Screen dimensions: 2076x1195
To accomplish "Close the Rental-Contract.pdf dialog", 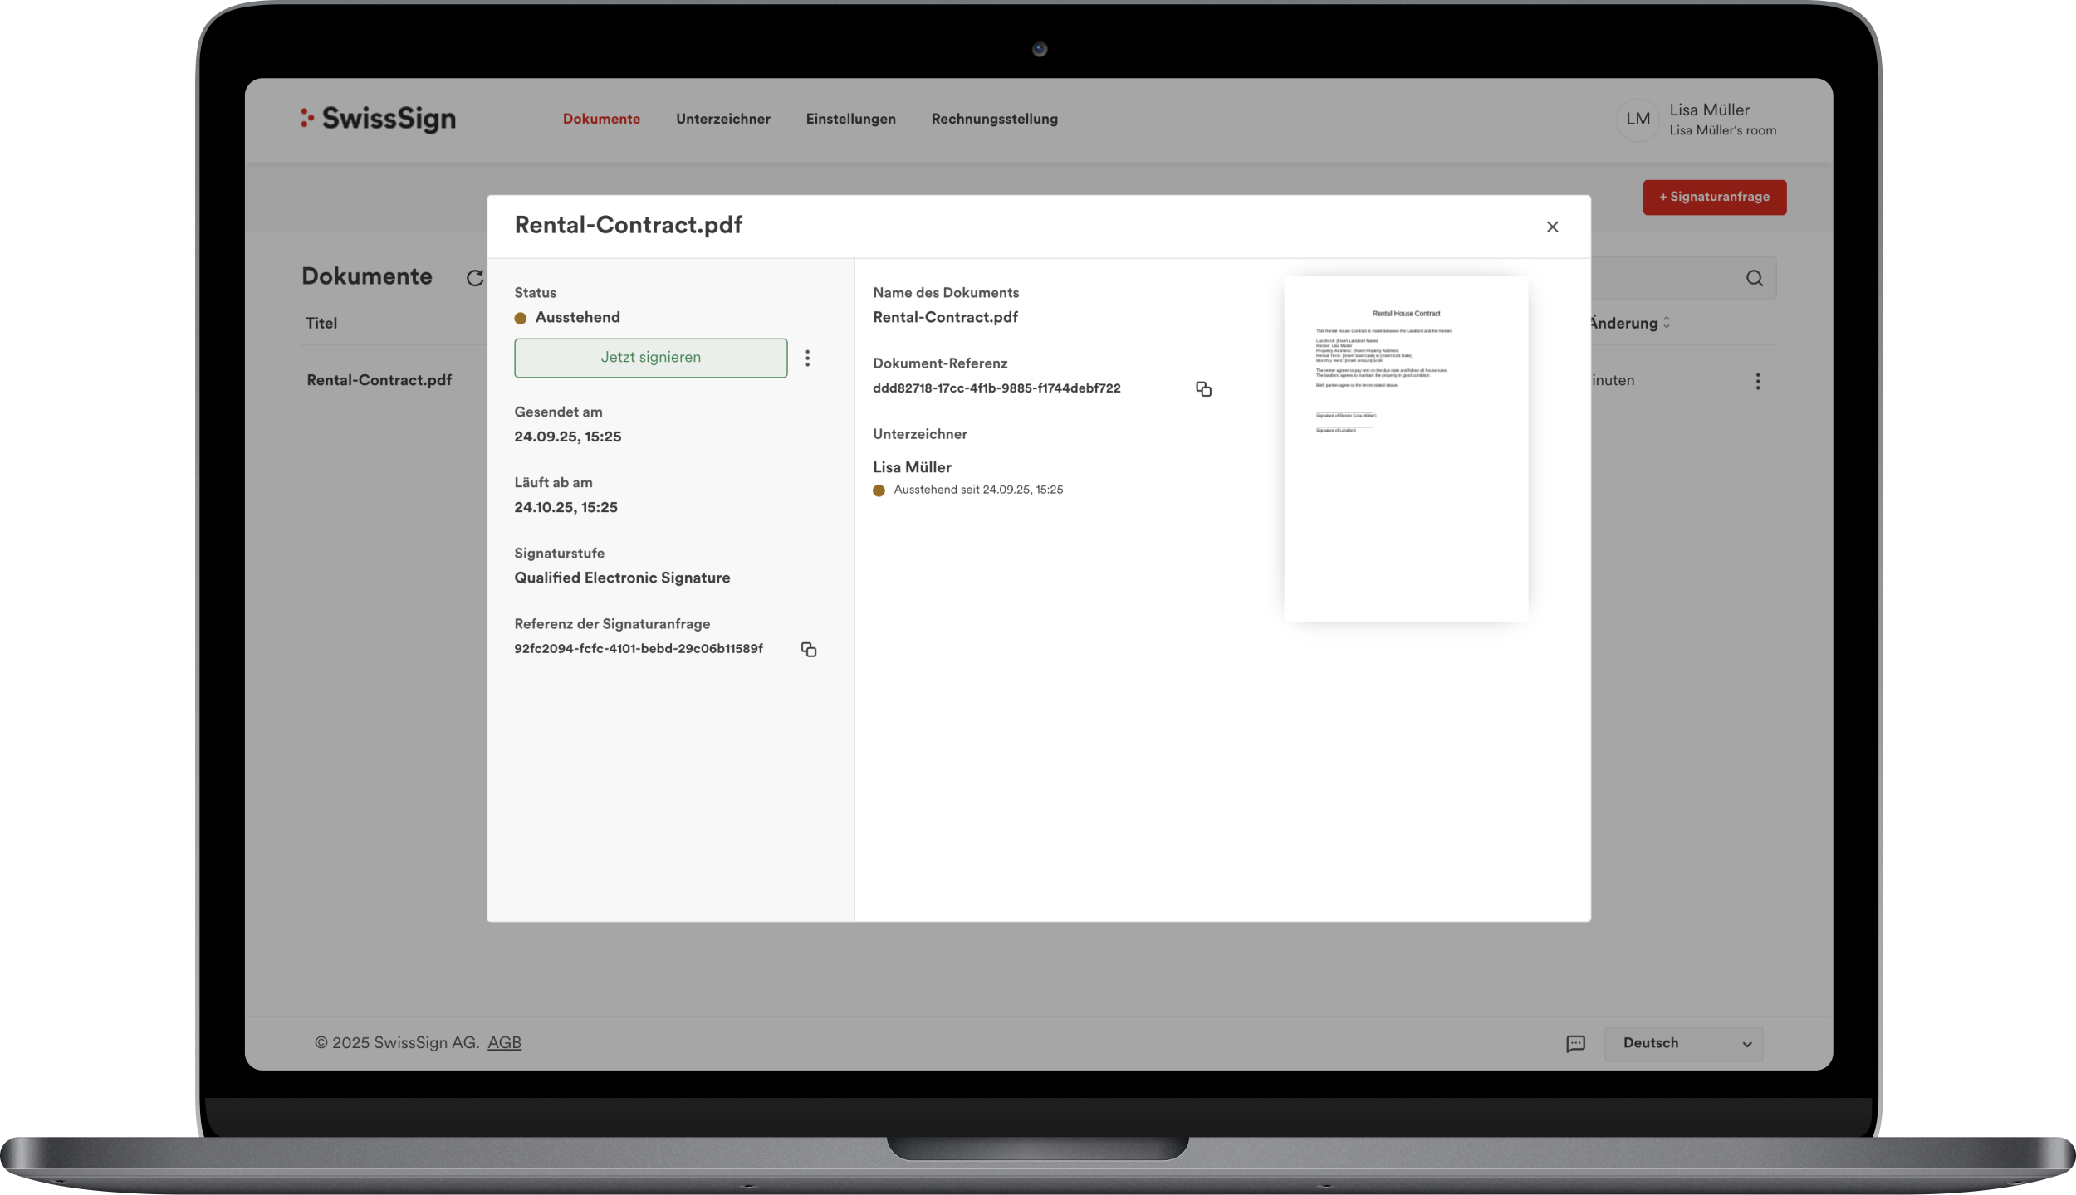I will pos(1552,227).
